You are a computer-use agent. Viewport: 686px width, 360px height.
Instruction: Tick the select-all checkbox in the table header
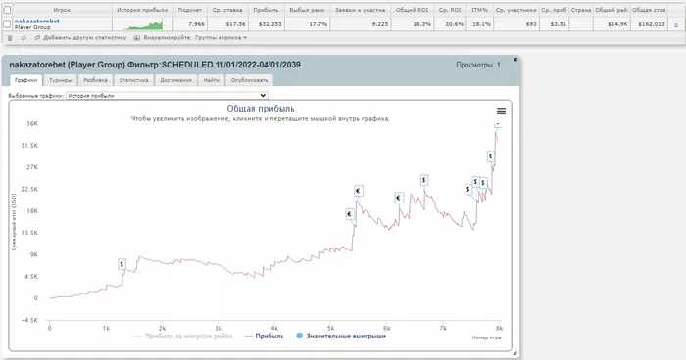[7, 10]
